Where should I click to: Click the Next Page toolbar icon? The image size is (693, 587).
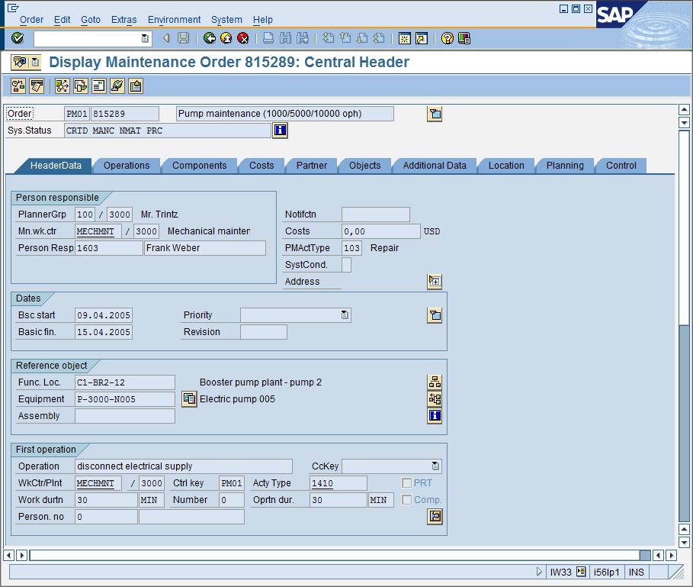coord(362,38)
